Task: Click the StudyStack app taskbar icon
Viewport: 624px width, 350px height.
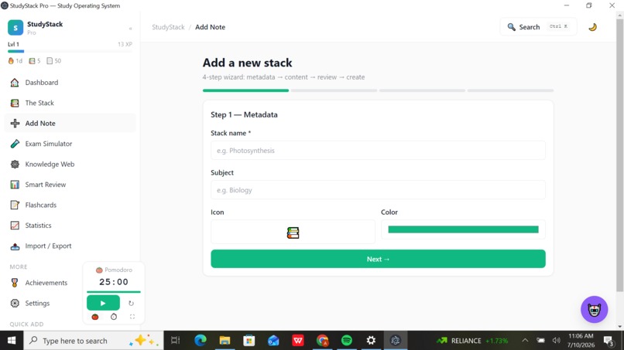Action: pyautogui.click(x=395, y=341)
